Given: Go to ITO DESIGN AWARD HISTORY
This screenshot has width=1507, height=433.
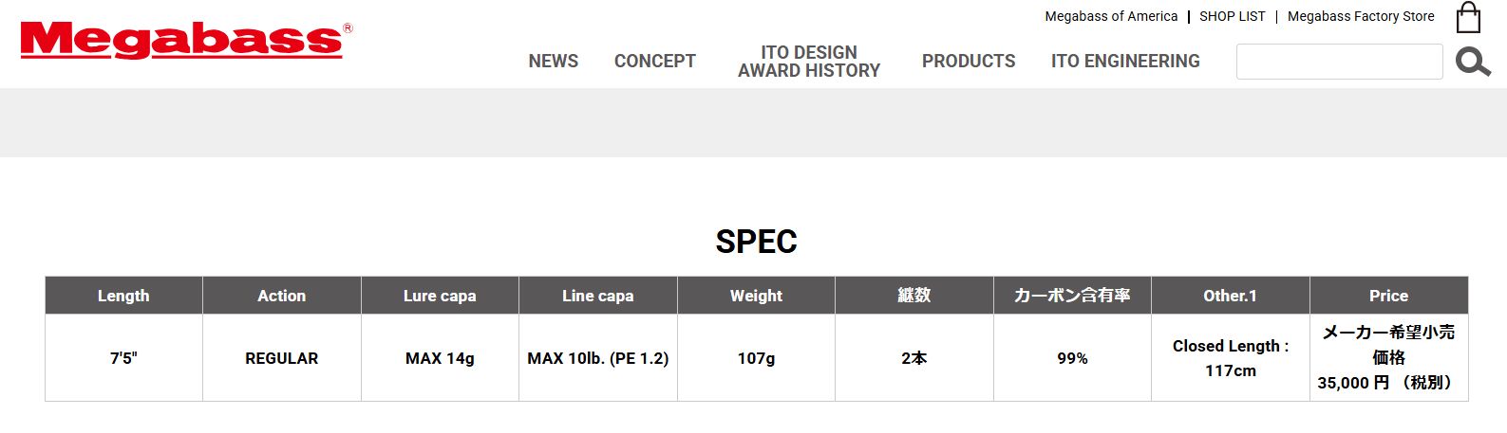Looking at the screenshot, I should [809, 61].
